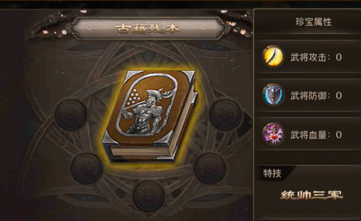Screen dimensions: 361x221
Task: Switch to the 特技 tab label
Action: pos(272,173)
